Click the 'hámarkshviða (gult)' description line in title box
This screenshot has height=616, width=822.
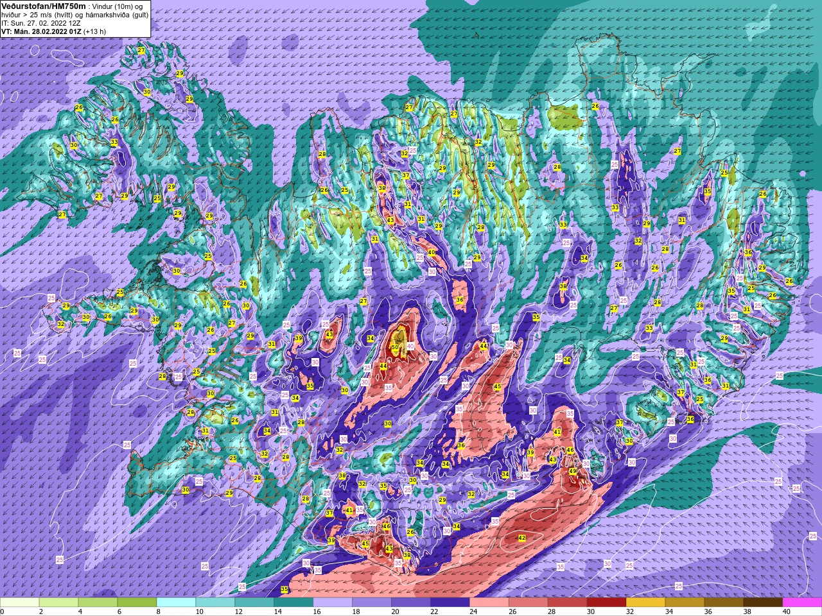tap(75, 14)
